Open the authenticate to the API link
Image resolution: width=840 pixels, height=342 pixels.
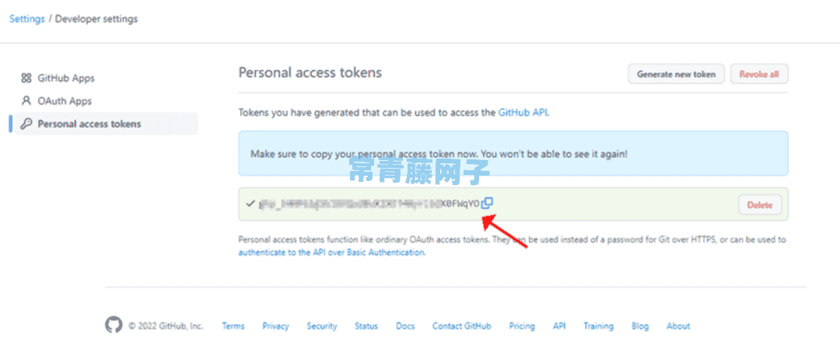click(x=331, y=252)
